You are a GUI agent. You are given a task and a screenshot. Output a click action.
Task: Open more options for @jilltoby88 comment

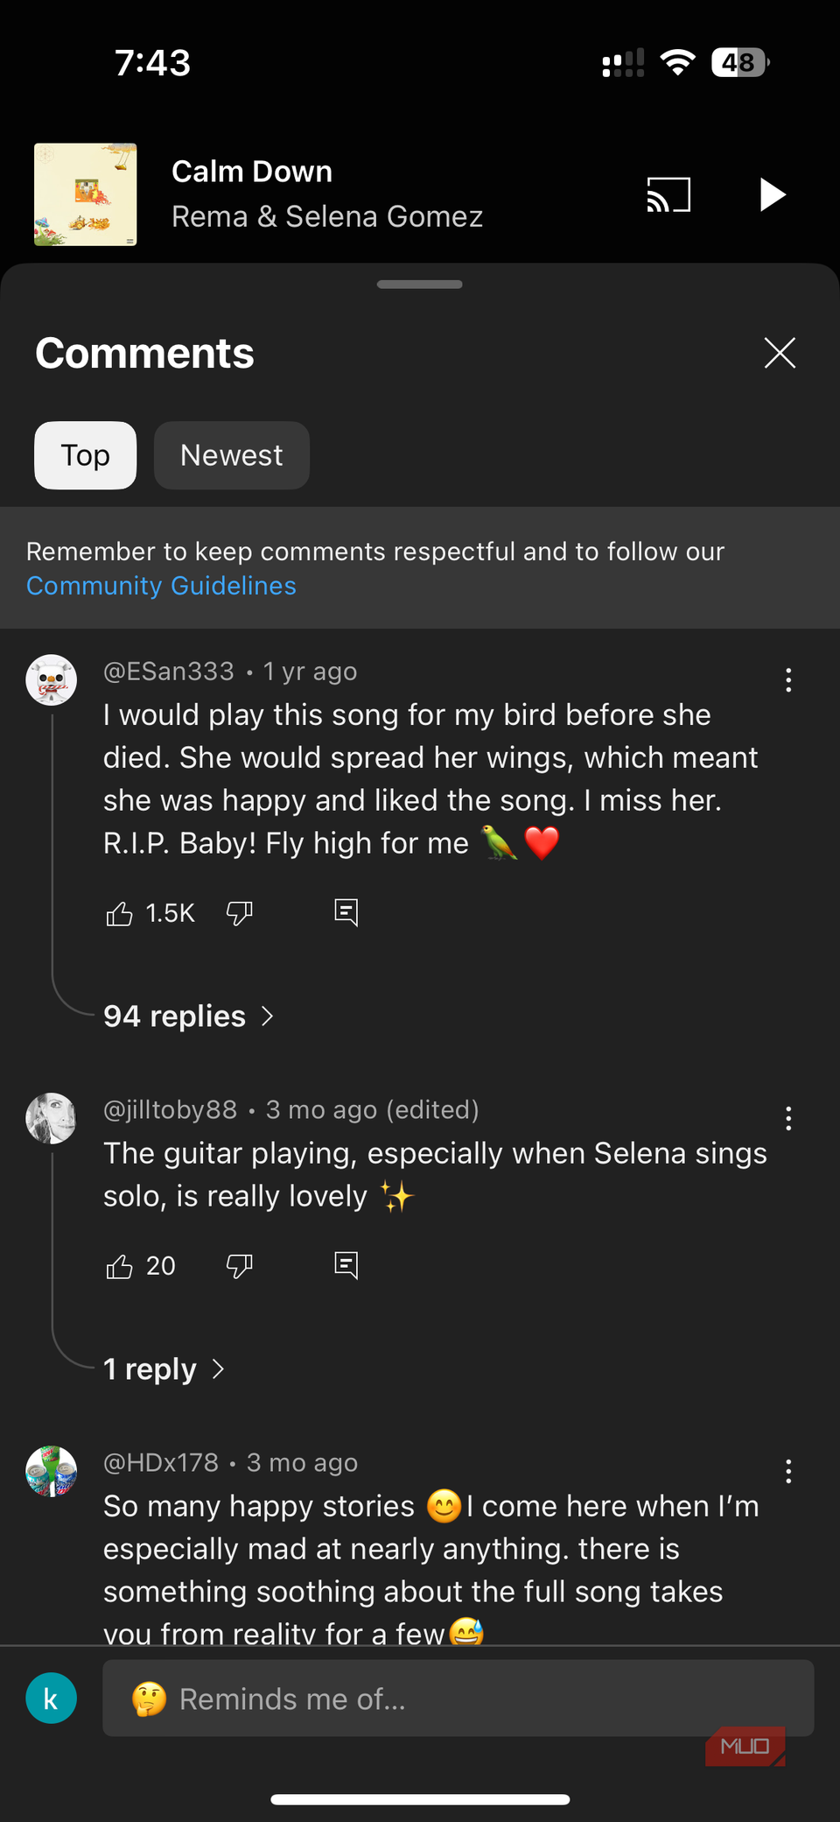(788, 1118)
